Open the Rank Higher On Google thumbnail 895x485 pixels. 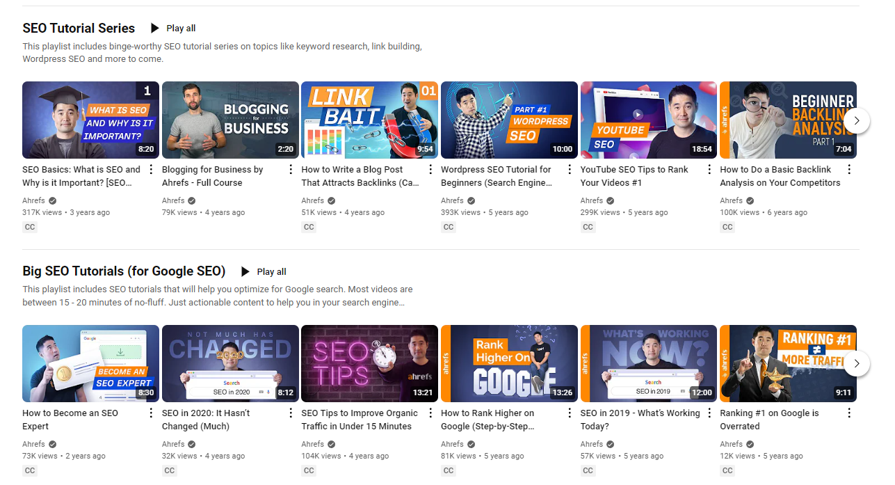[x=509, y=364]
